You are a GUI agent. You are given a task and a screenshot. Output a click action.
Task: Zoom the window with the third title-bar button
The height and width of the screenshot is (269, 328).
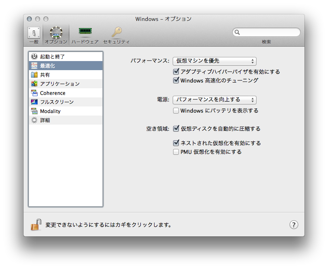point(46,19)
